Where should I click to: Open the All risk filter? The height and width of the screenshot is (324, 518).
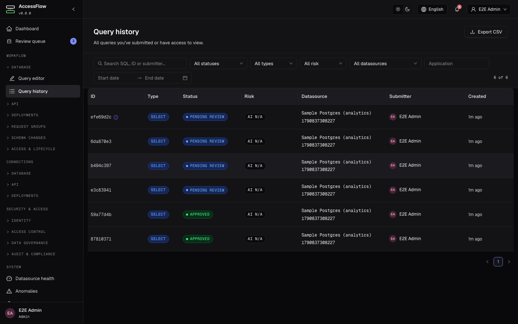pyautogui.click(x=323, y=63)
